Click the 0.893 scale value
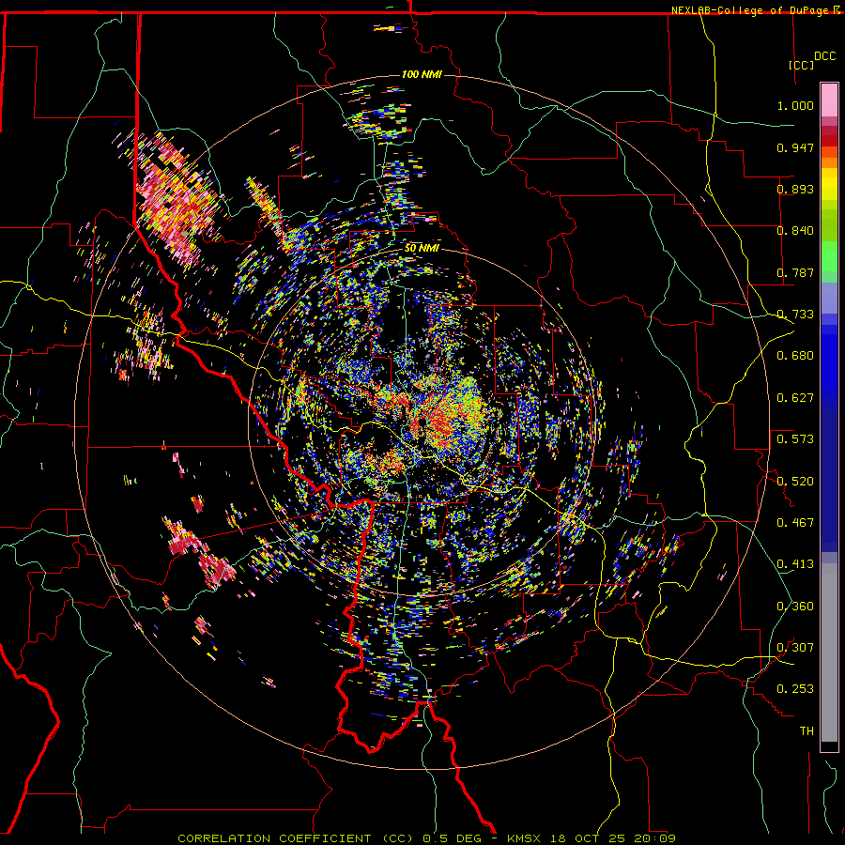The image size is (845, 845). (795, 189)
